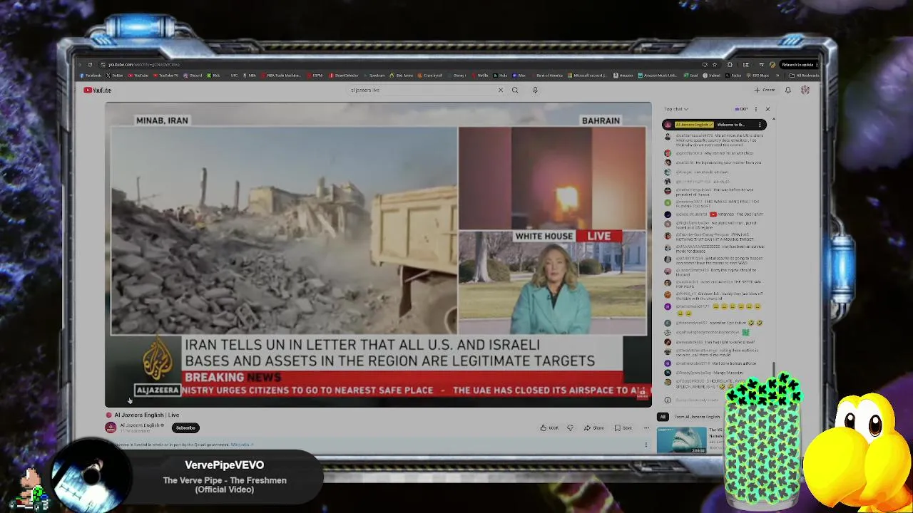Open the browser extensions puzzle icon
The height and width of the screenshot is (513, 913).
coord(730,65)
